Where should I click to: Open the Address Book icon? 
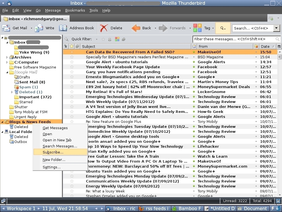pyautogui.click(x=63, y=28)
